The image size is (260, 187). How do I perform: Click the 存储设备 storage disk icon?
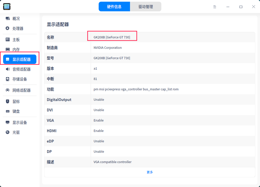[x=8, y=79]
